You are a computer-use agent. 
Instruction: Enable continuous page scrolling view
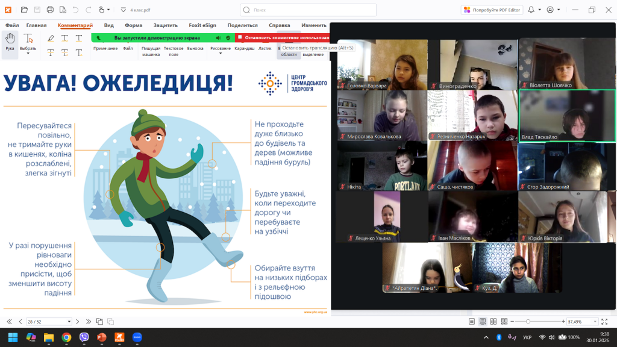pyautogui.click(x=481, y=322)
